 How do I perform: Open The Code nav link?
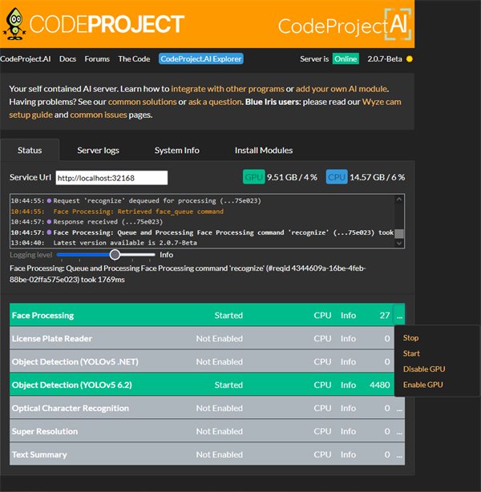pyautogui.click(x=134, y=59)
